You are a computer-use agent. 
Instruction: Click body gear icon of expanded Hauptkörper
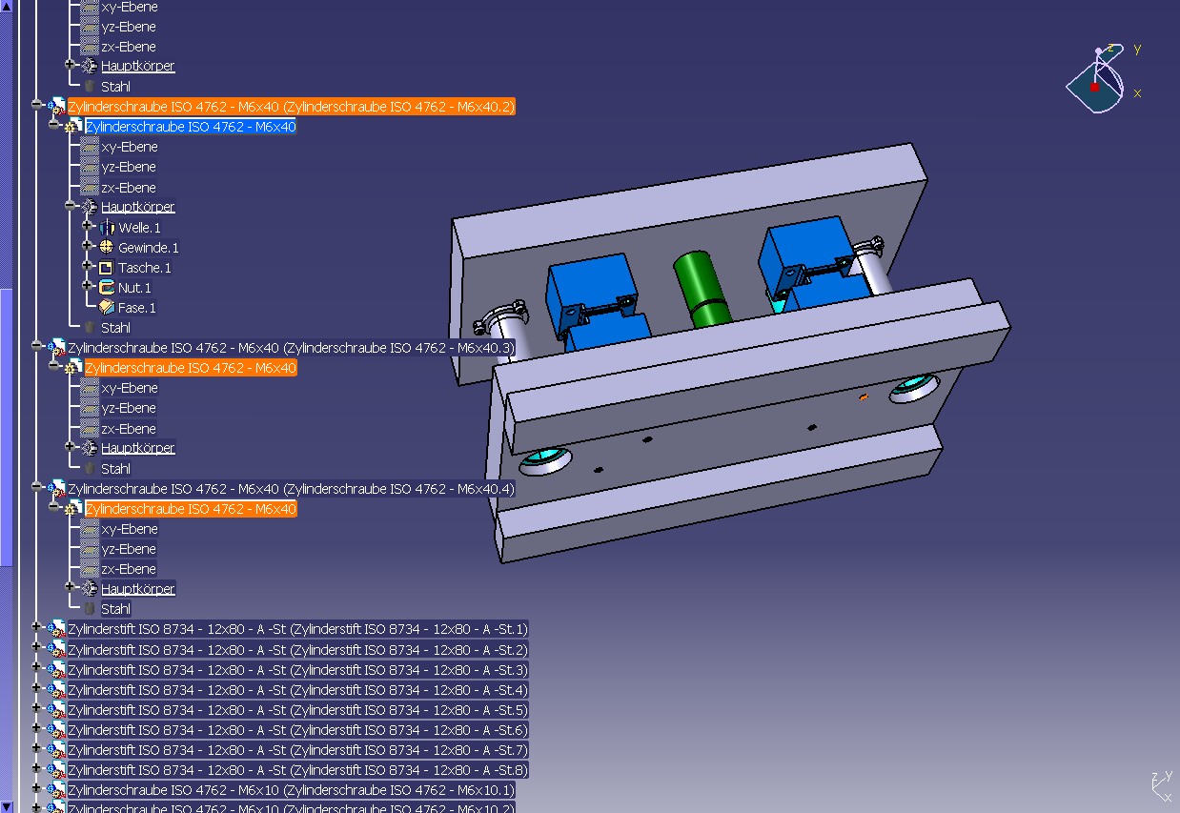coord(90,207)
